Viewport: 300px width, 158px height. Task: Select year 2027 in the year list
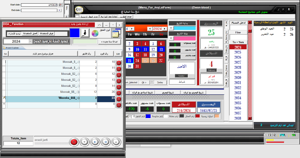point(238,62)
